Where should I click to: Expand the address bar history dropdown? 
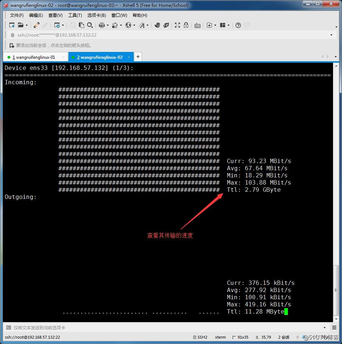(332, 35)
